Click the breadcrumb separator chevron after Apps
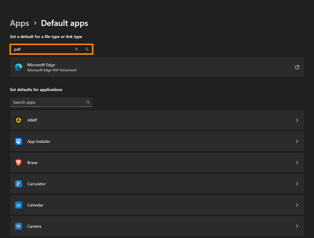This screenshot has width=314, height=238. click(x=35, y=23)
